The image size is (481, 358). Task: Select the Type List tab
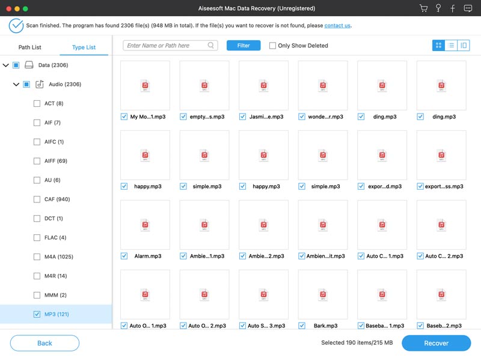click(x=84, y=47)
